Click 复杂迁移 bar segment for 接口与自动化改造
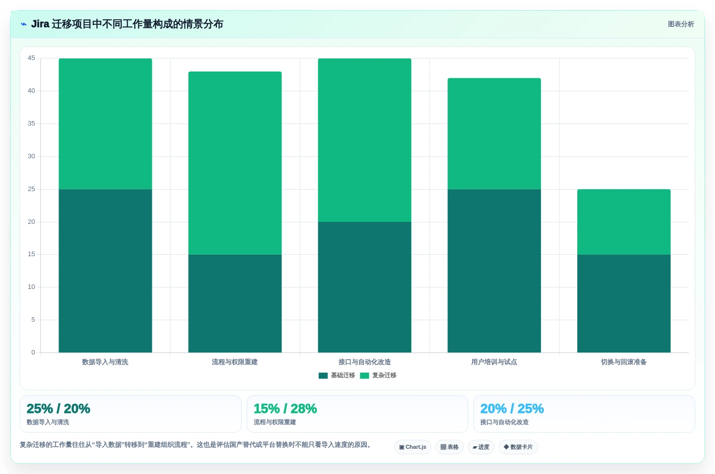Viewport: 715px width, 474px height. (365, 140)
